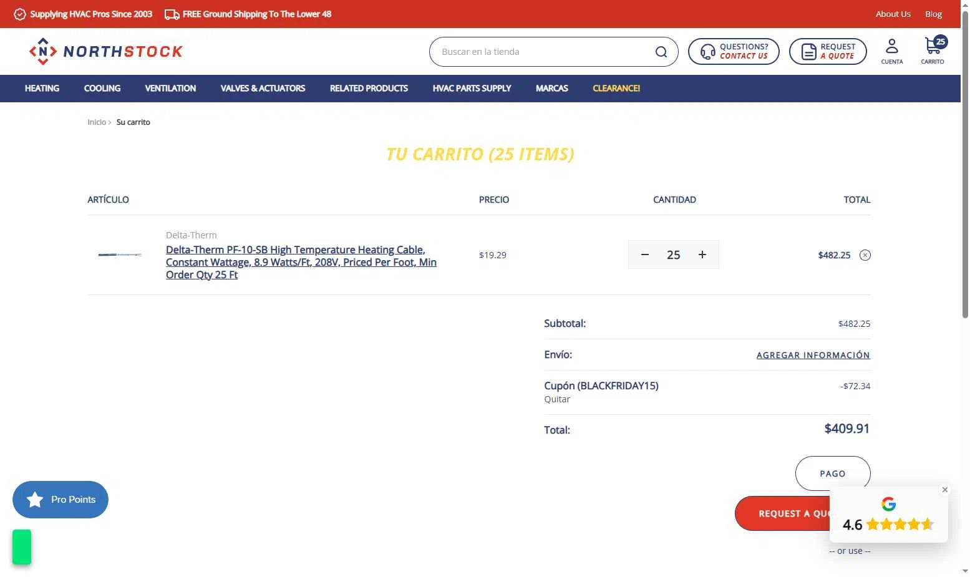Decrease quantity with the minus button
Image resolution: width=970 pixels, height=577 pixels.
coord(645,255)
